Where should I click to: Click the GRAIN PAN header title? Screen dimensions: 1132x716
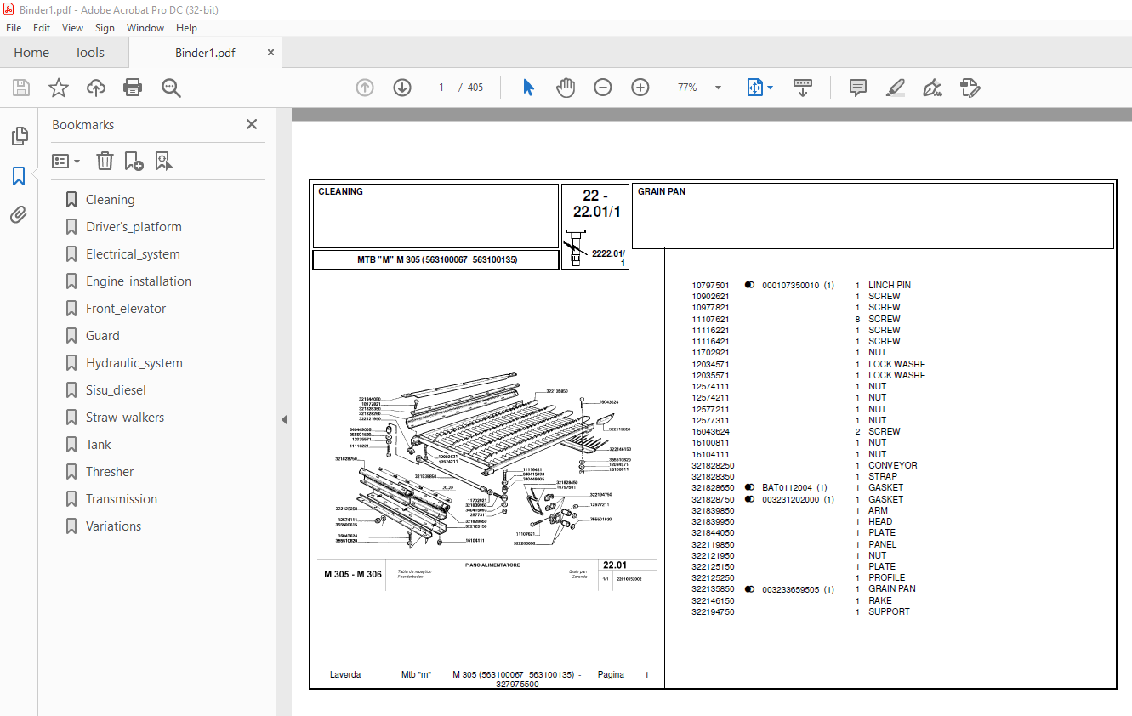click(662, 192)
